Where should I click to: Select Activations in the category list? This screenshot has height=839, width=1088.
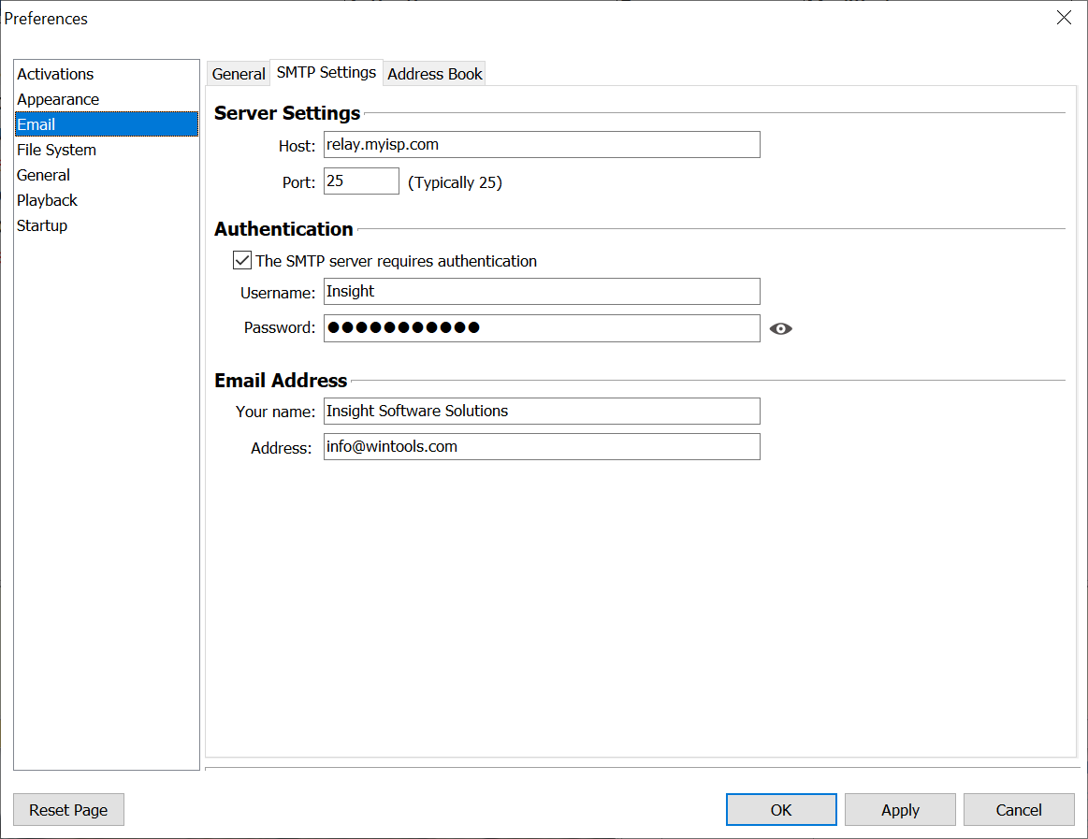coord(55,74)
